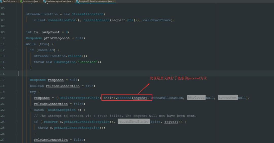Click line number 124 in the gutter

(2, 122)
